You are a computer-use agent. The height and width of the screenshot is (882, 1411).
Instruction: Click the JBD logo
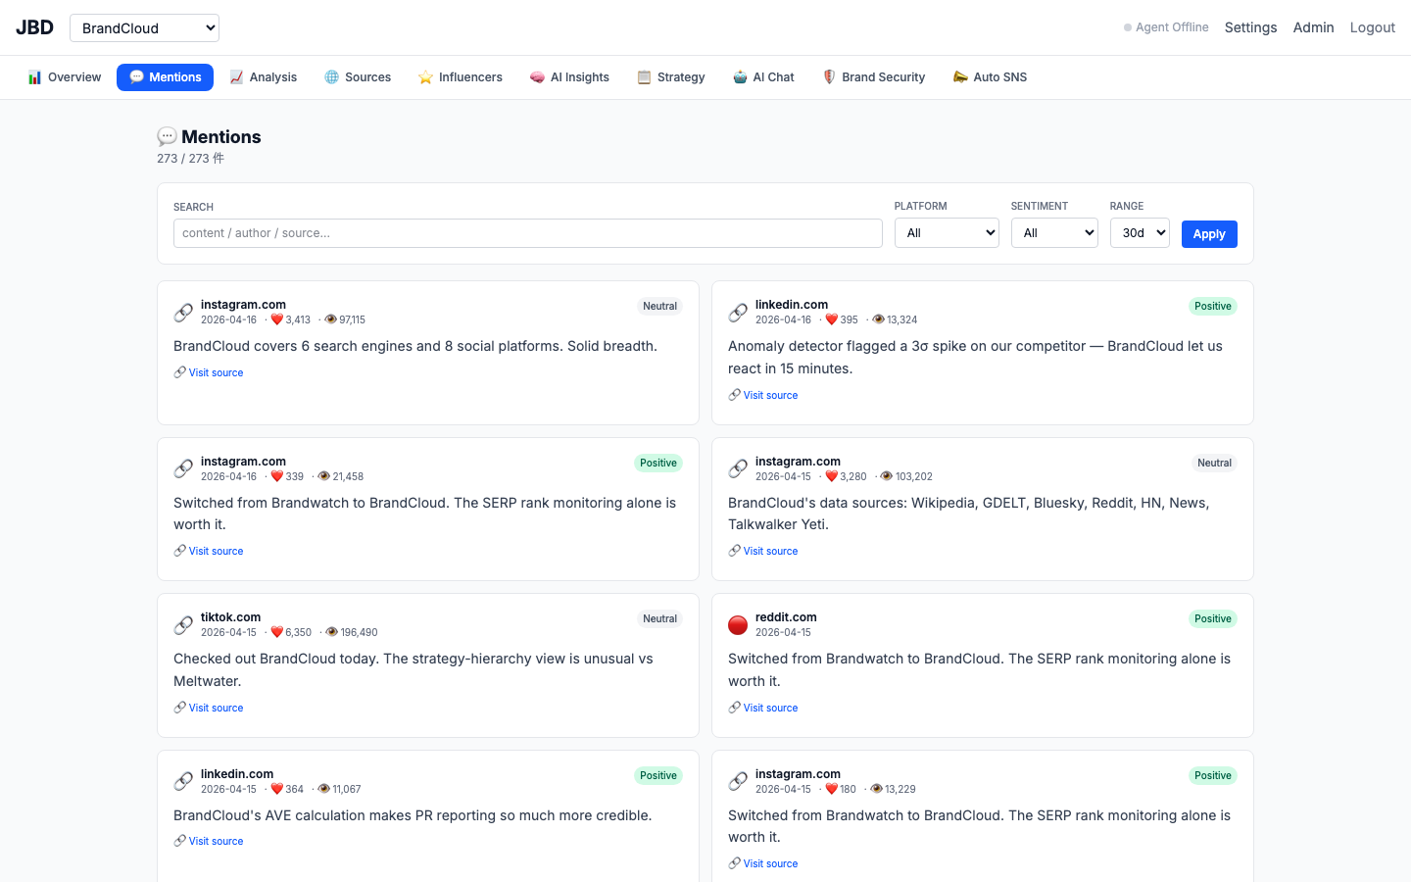[34, 27]
